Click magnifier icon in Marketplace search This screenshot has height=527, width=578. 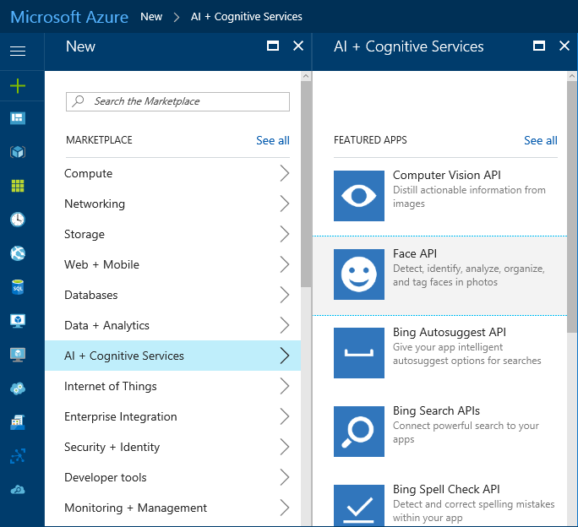[78, 101]
